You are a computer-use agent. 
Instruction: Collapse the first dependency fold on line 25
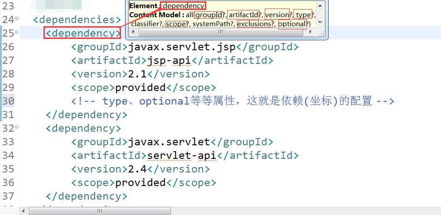tap(17, 32)
